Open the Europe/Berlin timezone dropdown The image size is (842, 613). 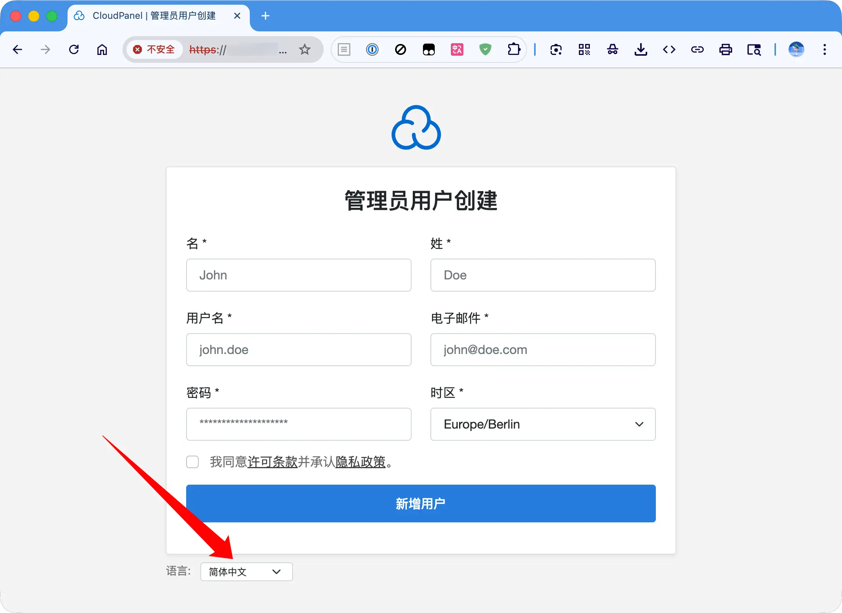542,424
